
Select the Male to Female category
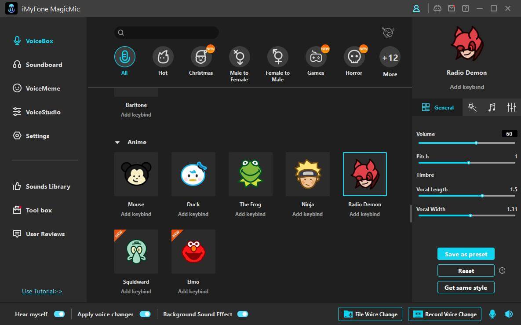(x=239, y=57)
